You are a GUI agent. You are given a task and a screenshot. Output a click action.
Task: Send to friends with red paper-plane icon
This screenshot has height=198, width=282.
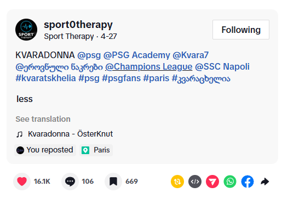tap(212, 182)
